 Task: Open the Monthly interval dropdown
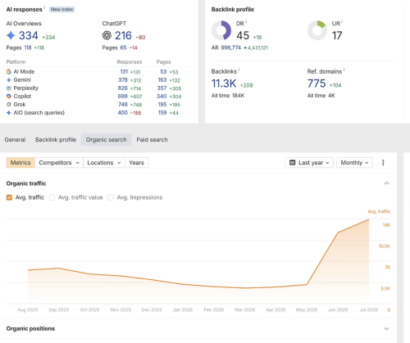pos(354,163)
